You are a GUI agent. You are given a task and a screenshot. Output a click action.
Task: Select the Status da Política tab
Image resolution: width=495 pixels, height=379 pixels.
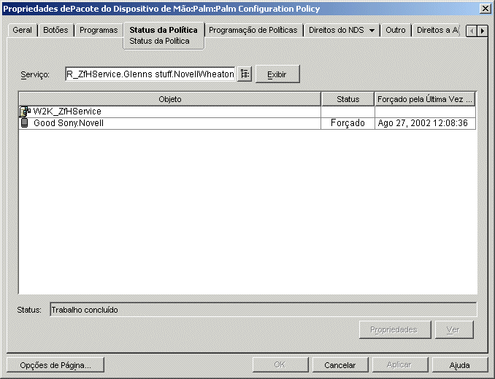click(x=164, y=30)
